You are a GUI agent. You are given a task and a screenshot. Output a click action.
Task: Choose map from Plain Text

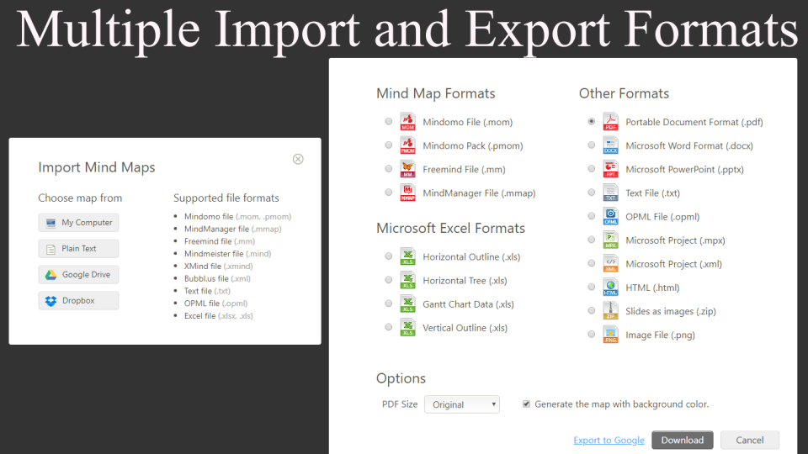[x=78, y=249]
